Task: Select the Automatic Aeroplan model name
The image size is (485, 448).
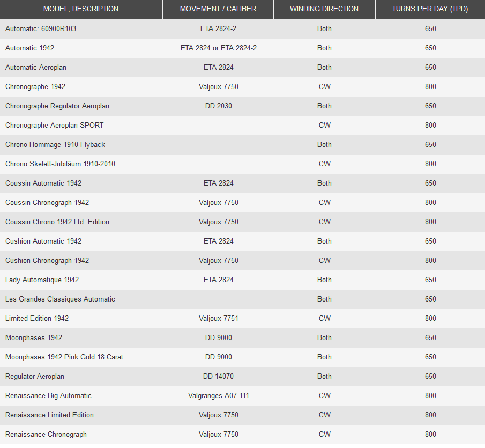Action: [x=36, y=68]
